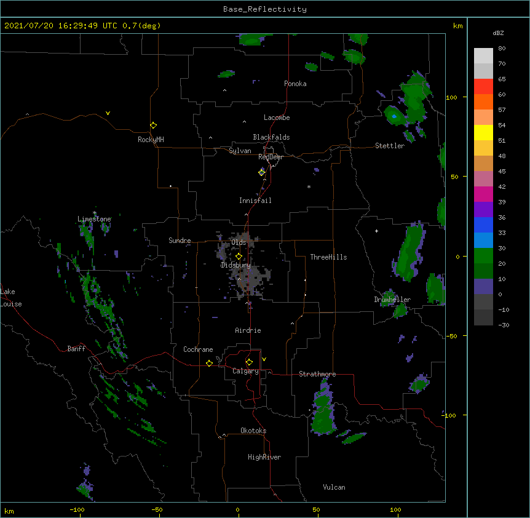
Task: Click the purple 36-39 dBZ legend swatch
Action: [483, 210]
